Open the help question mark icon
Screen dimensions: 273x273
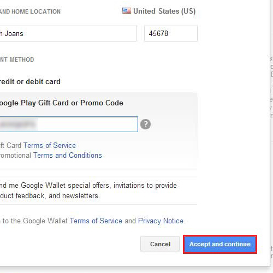click(145, 124)
